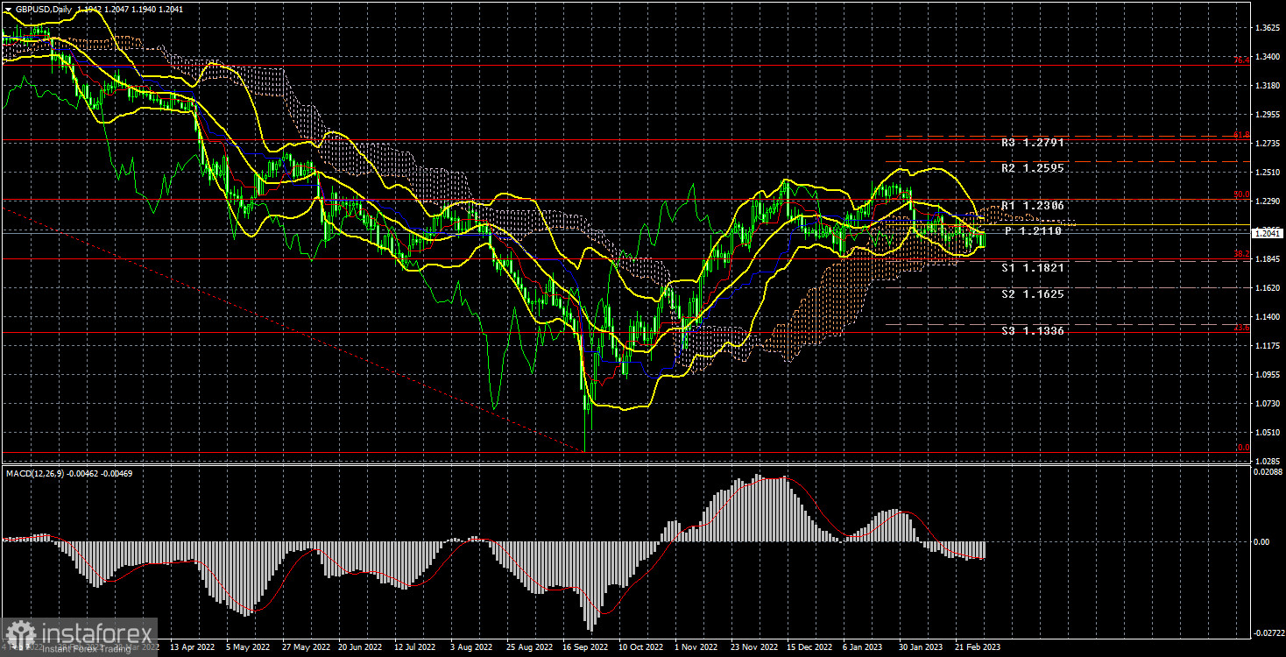Click the 6 Jan 2023 date label

[862, 648]
